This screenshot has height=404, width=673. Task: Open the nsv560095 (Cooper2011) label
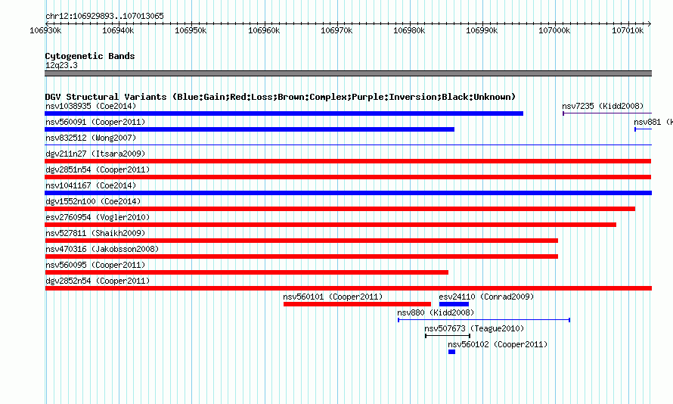pyautogui.click(x=95, y=265)
